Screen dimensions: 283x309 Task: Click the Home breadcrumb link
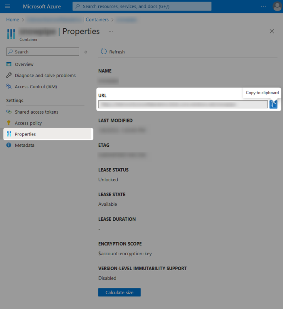click(x=13, y=19)
